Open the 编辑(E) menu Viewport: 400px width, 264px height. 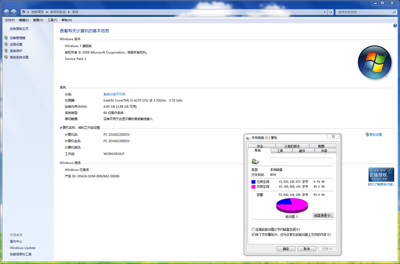[x=24, y=20]
